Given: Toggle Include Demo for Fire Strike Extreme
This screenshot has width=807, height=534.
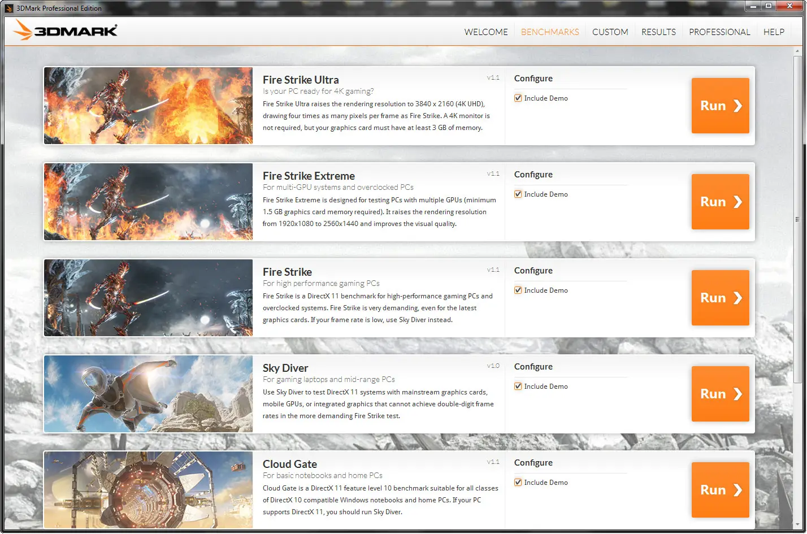Looking at the screenshot, I should click(x=518, y=194).
